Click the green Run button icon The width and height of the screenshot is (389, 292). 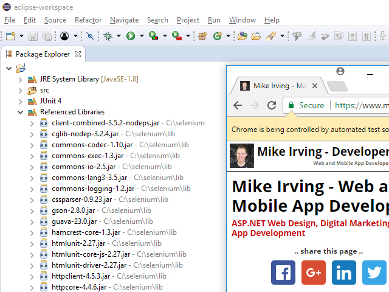click(x=131, y=36)
